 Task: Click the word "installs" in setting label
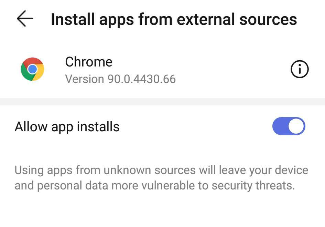[x=98, y=127]
